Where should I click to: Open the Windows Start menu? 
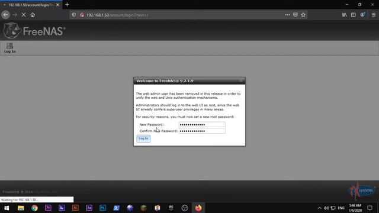(x=7, y=208)
